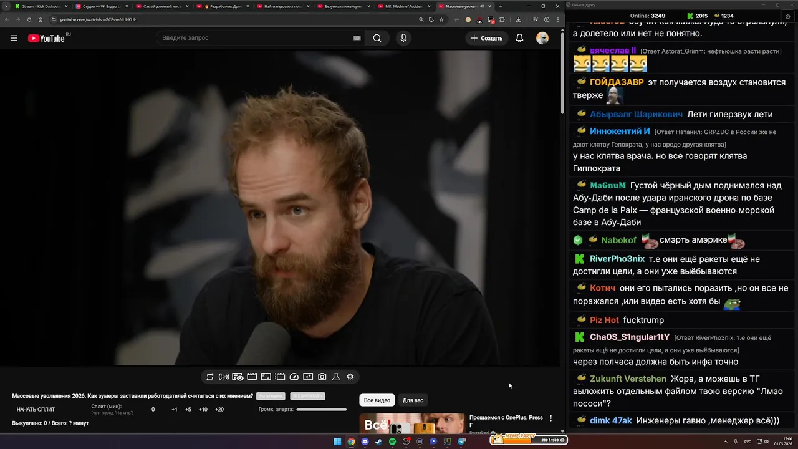Open Telegram from the taskbar
Image resolution: width=798 pixels, height=449 pixels.
pyautogui.click(x=462, y=442)
